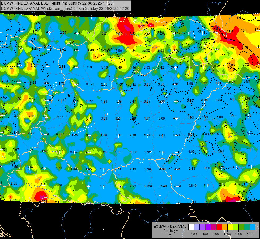Select the red legend color swatch
260x239 pixels.
[219, 227]
